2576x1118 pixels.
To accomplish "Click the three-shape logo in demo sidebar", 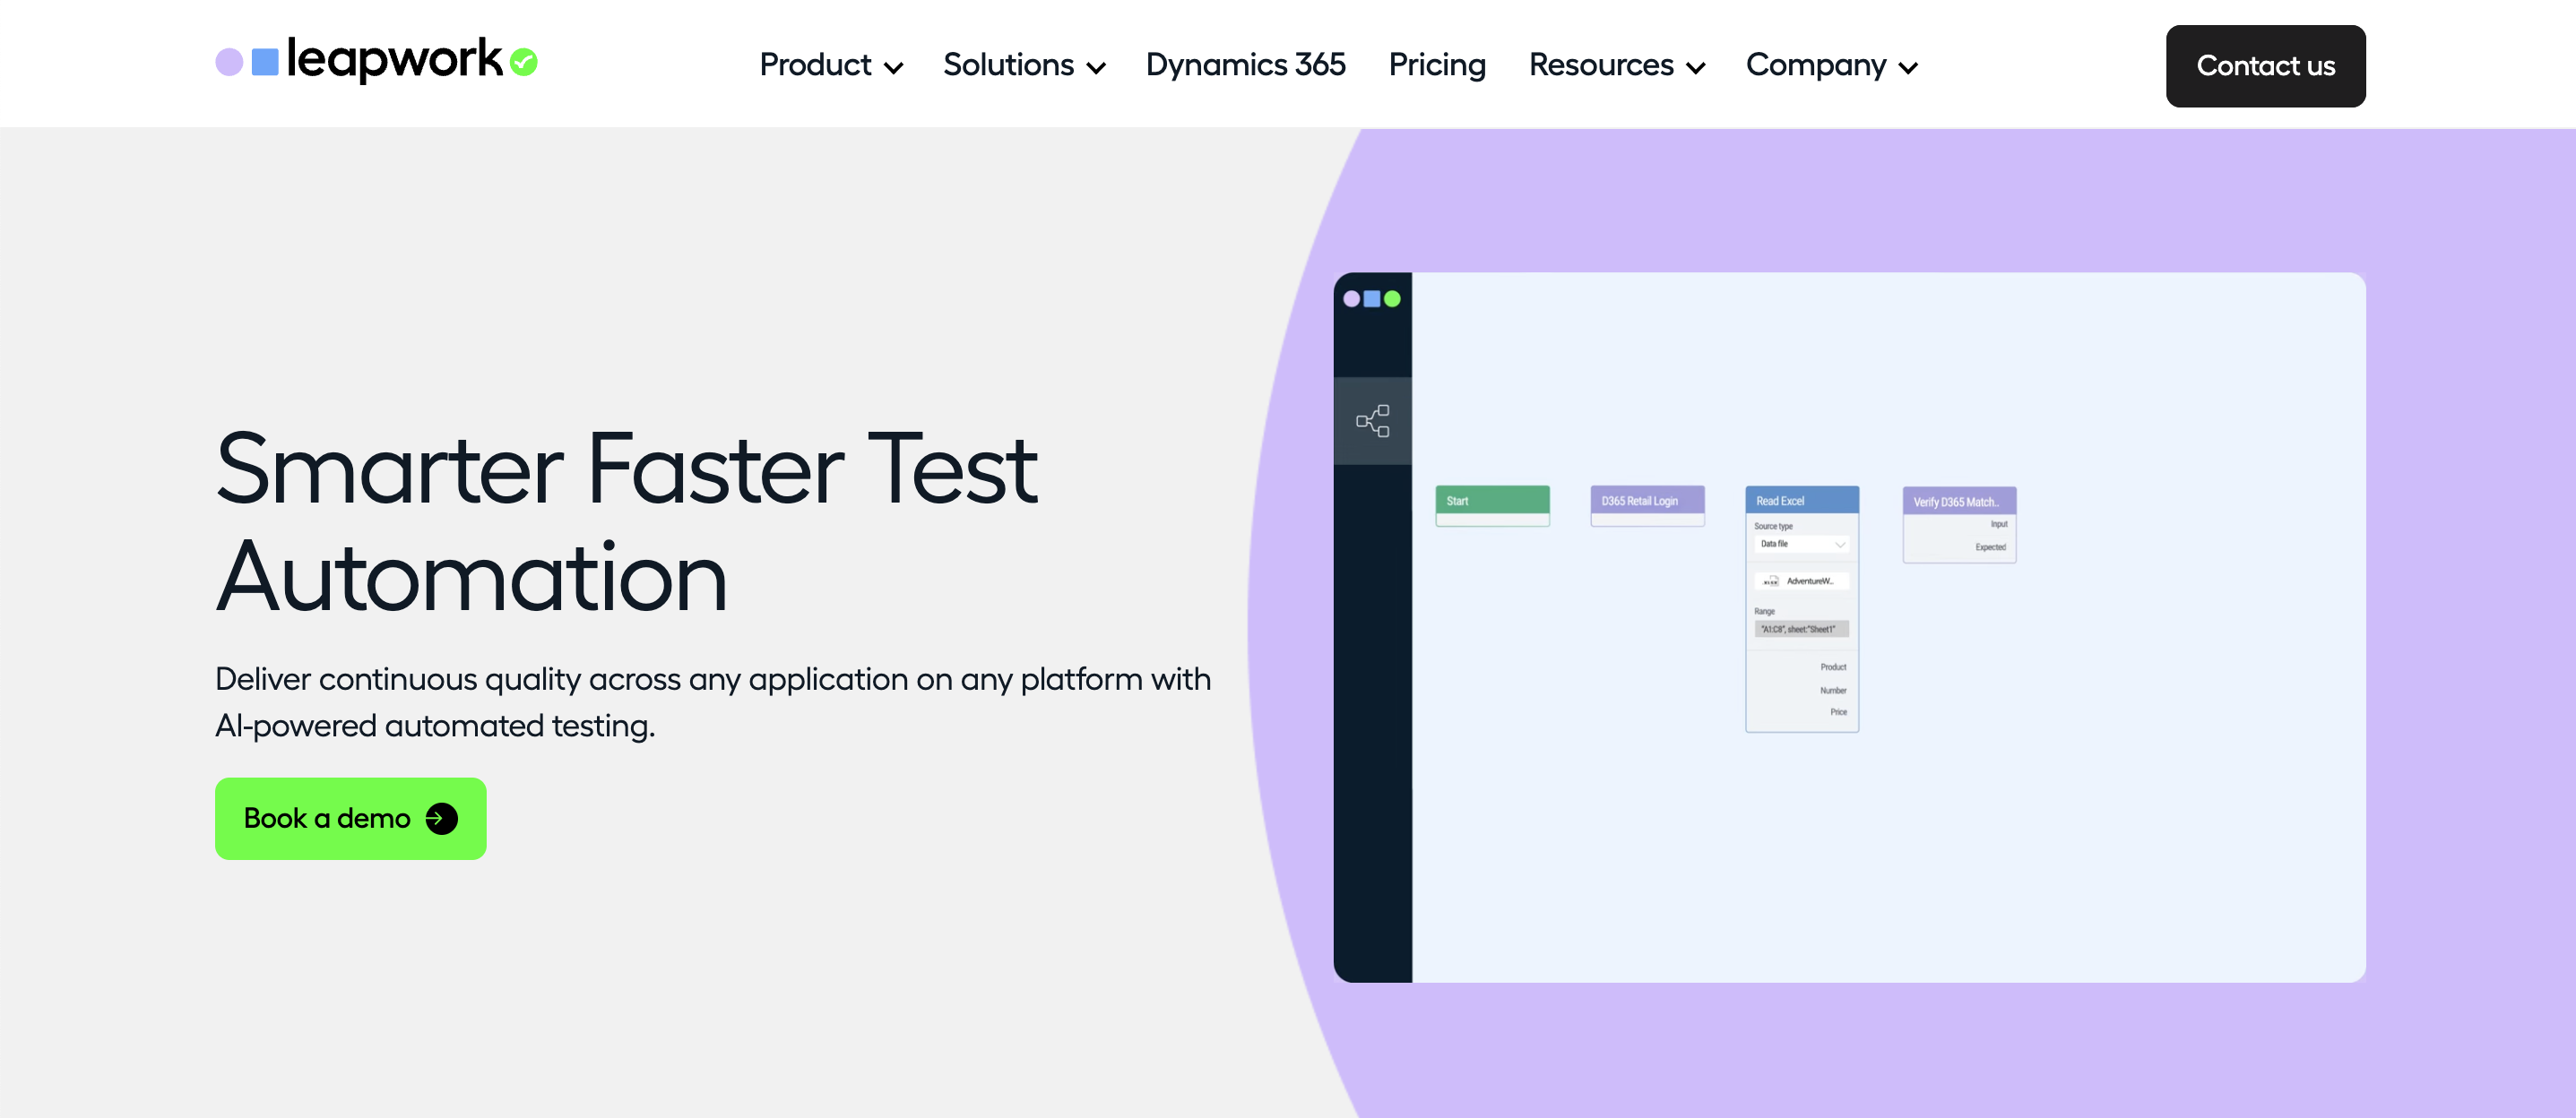I will pyautogui.click(x=1371, y=298).
